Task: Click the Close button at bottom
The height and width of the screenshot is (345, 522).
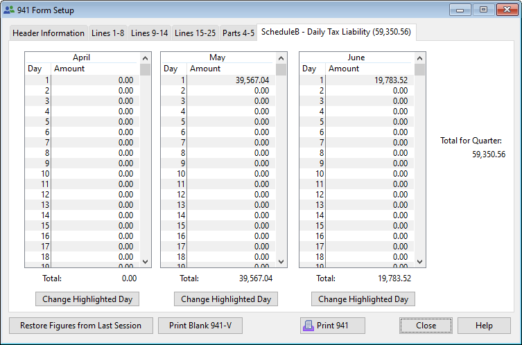Action: tap(426, 326)
